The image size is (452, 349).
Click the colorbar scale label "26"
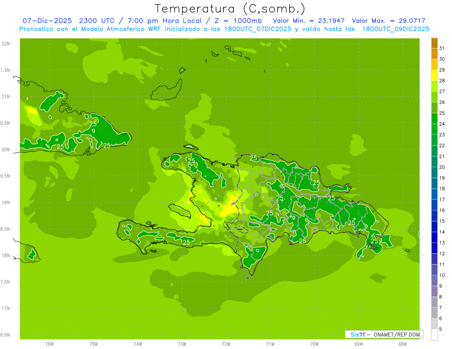pyautogui.click(x=442, y=102)
